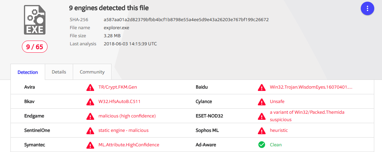382x152 pixels.
Task: Click the 9 / 65 detection ratio badge
Action: point(35,47)
